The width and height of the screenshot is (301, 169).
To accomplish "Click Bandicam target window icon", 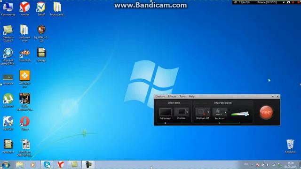I will 235,2.
